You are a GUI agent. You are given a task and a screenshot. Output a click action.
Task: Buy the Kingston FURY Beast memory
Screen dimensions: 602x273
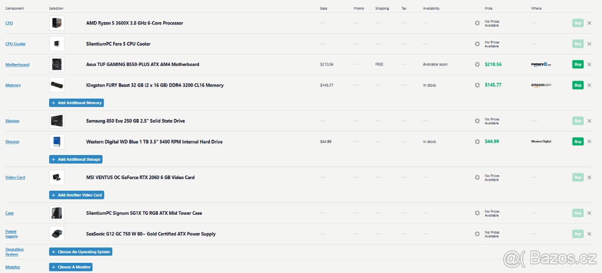point(578,85)
